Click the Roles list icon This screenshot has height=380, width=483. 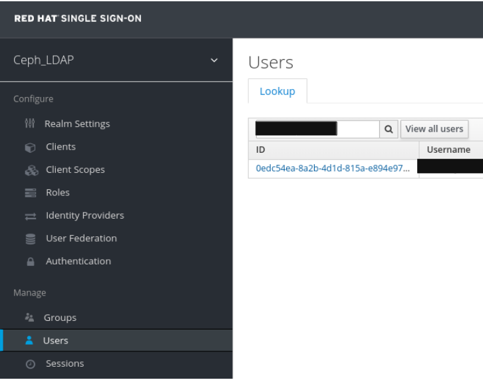[28, 193]
